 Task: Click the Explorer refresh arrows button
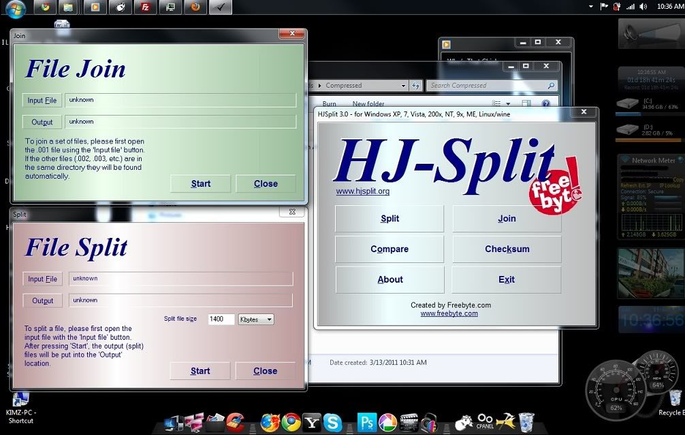click(415, 86)
